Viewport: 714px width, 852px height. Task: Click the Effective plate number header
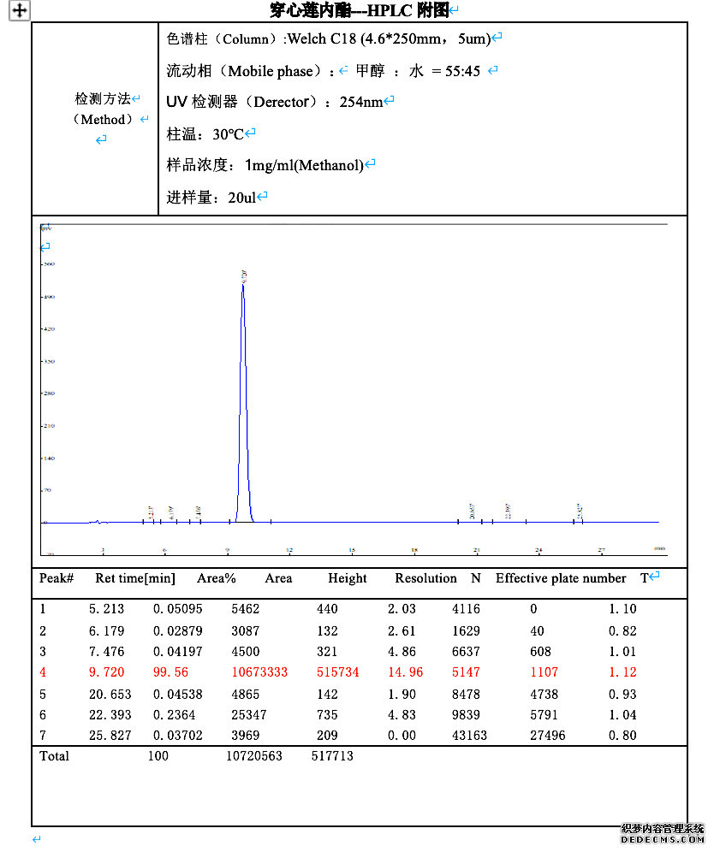coord(561,579)
